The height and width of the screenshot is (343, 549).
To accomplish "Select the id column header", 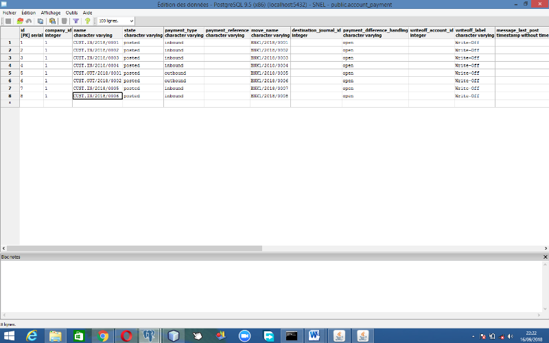I will (32, 33).
